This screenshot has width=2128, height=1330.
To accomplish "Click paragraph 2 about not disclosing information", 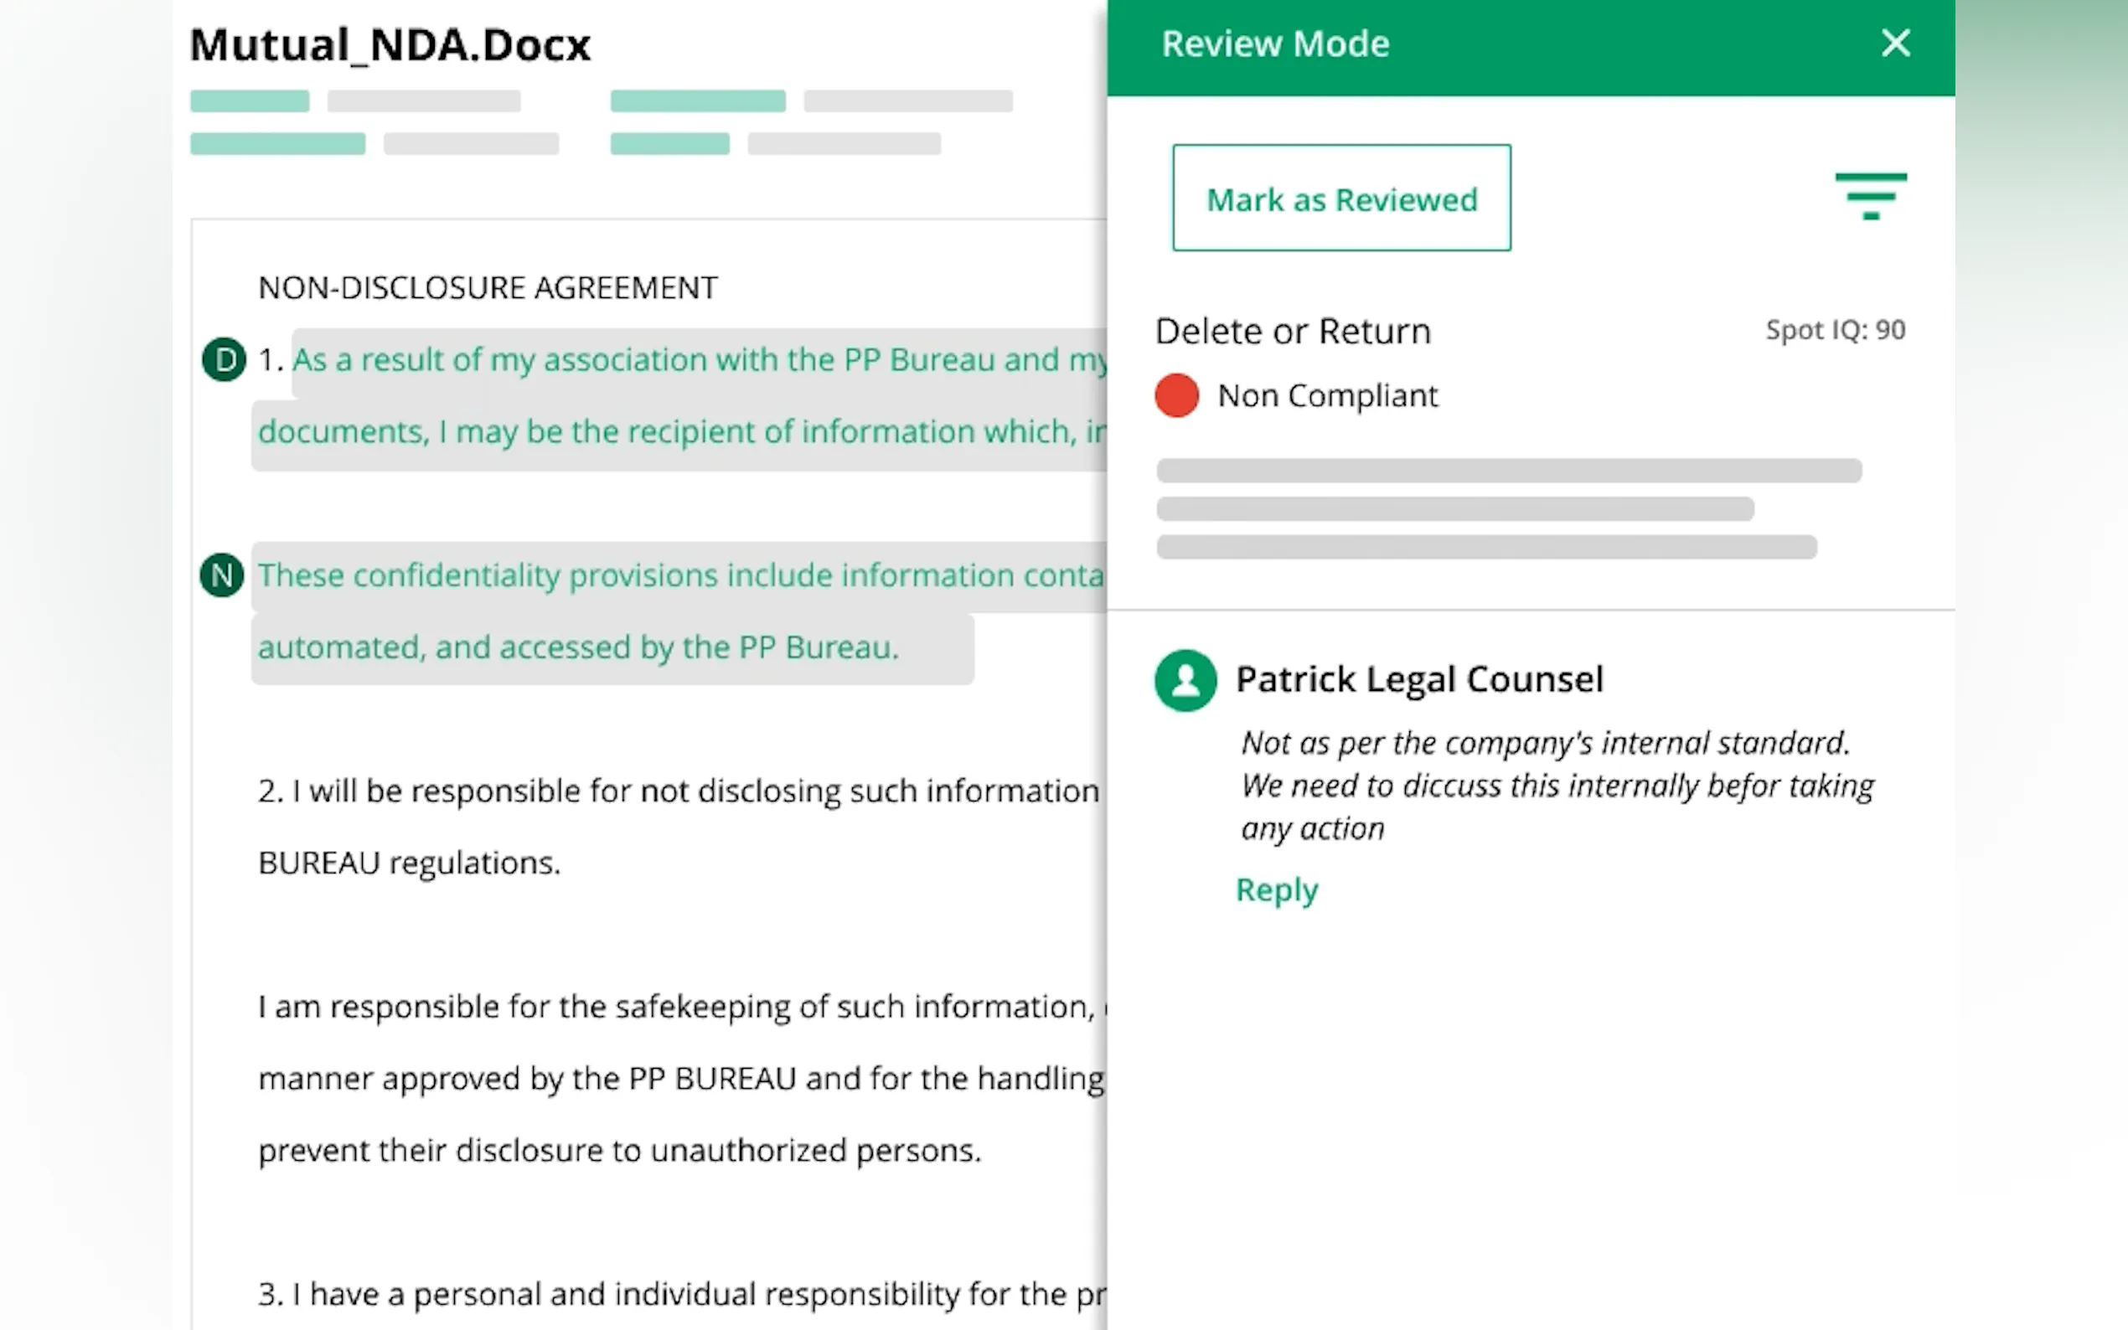I will [678, 791].
